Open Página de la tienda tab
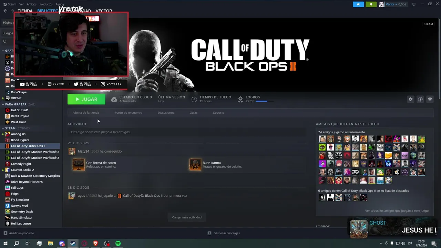The image size is (441, 248). 86,113
